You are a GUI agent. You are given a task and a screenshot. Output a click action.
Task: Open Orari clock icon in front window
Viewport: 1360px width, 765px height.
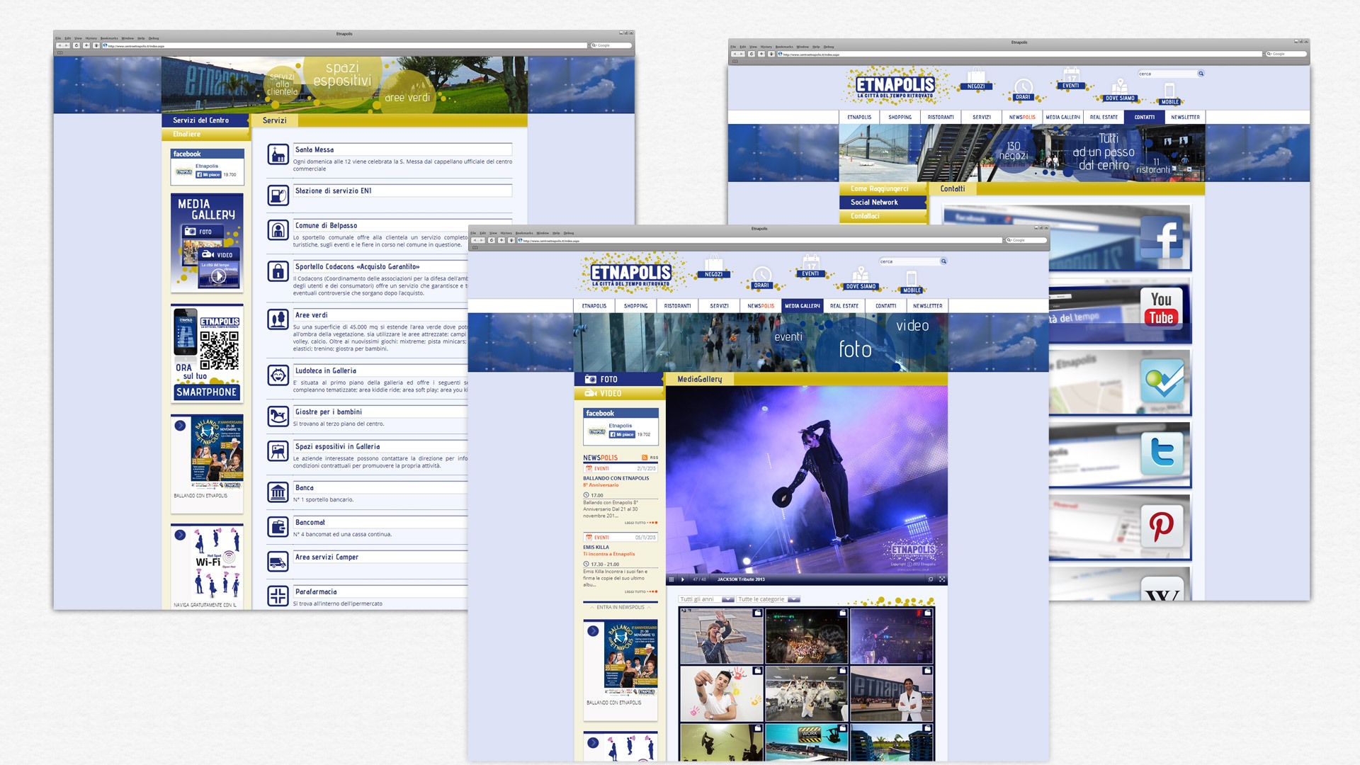coord(761,277)
